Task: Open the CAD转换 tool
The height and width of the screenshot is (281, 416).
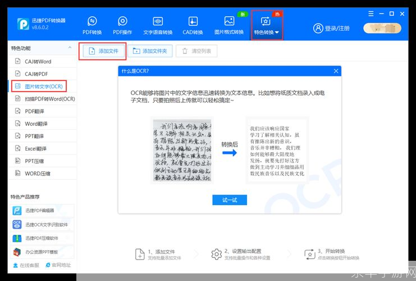Action: coord(193,25)
